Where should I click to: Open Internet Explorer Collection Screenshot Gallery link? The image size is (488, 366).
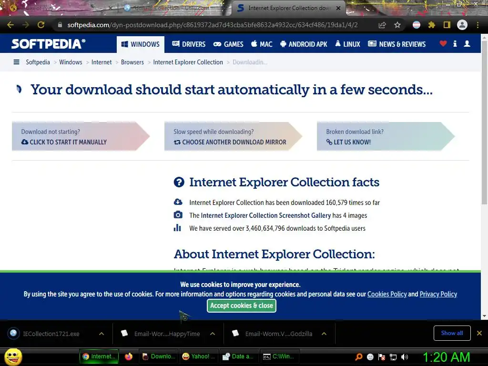point(266,215)
